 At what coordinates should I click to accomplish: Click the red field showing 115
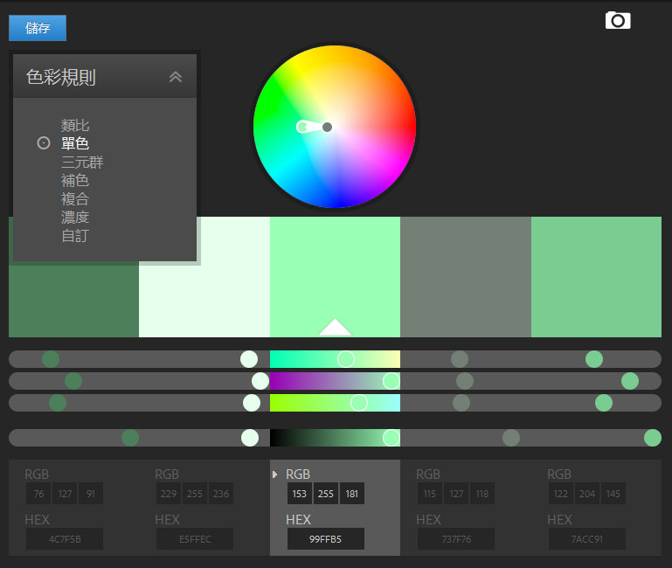pos(430,494)
